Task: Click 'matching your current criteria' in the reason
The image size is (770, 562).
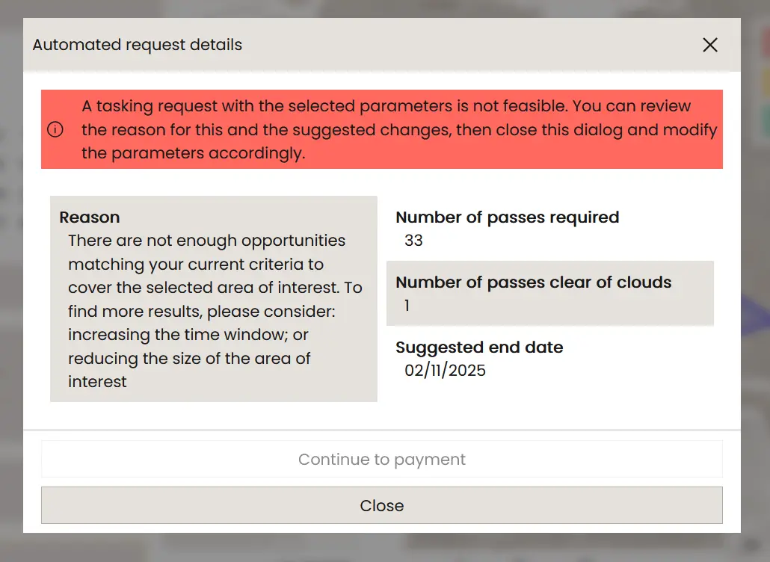Action: pyautogui.click(x=195, y=265)
